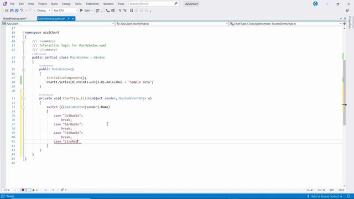Click the browser/window toolbar icon after Start
Viewport: 354px width, 199px height.
[97, 11]
